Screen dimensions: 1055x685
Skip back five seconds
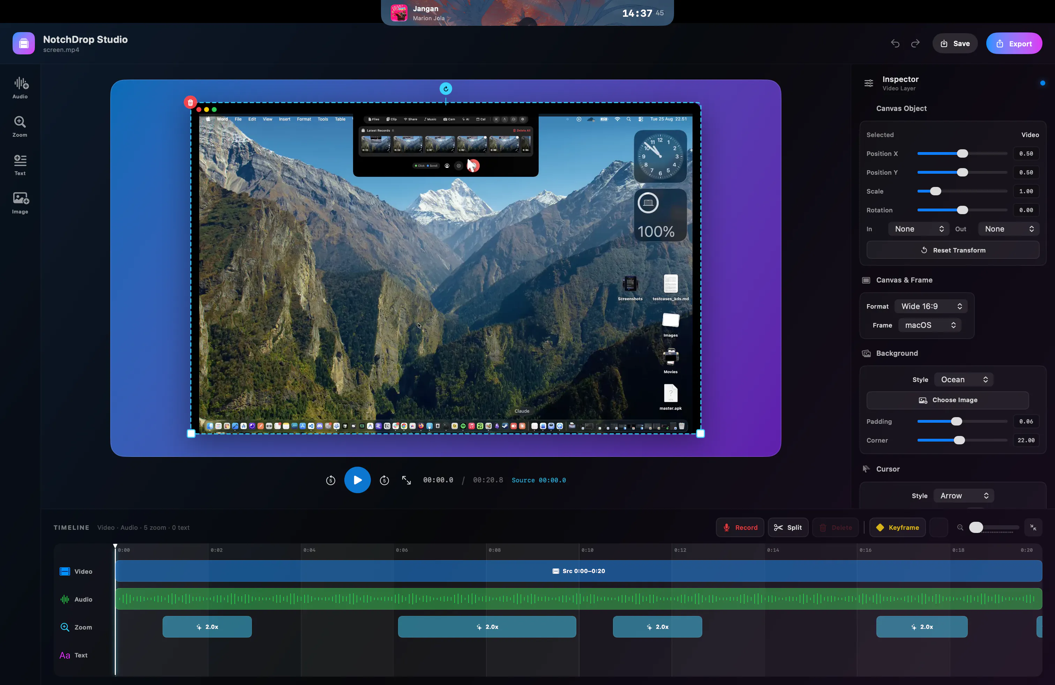330,480
